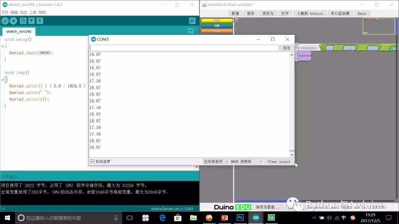Open the tab options dropdown arrow in Arduino IDE
The height and width of the screenshot is (224, 399).
pos(191,31)
